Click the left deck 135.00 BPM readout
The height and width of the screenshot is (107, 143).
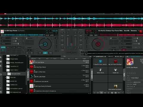tap(55, 31)
